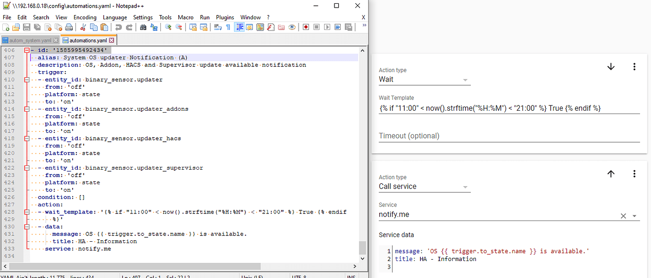Open the Plugins menu
This screenshot has width=651, height=278.
pos(225,17)
